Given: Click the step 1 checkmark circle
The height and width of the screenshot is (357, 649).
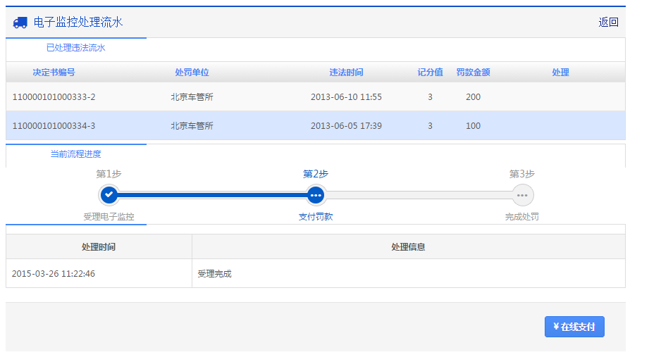Looking at the screenshot, I should (109, 195).
